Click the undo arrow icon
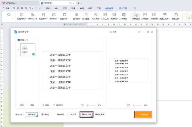The height and width of the screenshot is (127, 192). pyautogui.click(x=30, y=8)
